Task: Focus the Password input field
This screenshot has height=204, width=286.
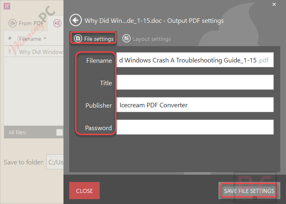Action: pyautogui.click(x=195, y=127)
